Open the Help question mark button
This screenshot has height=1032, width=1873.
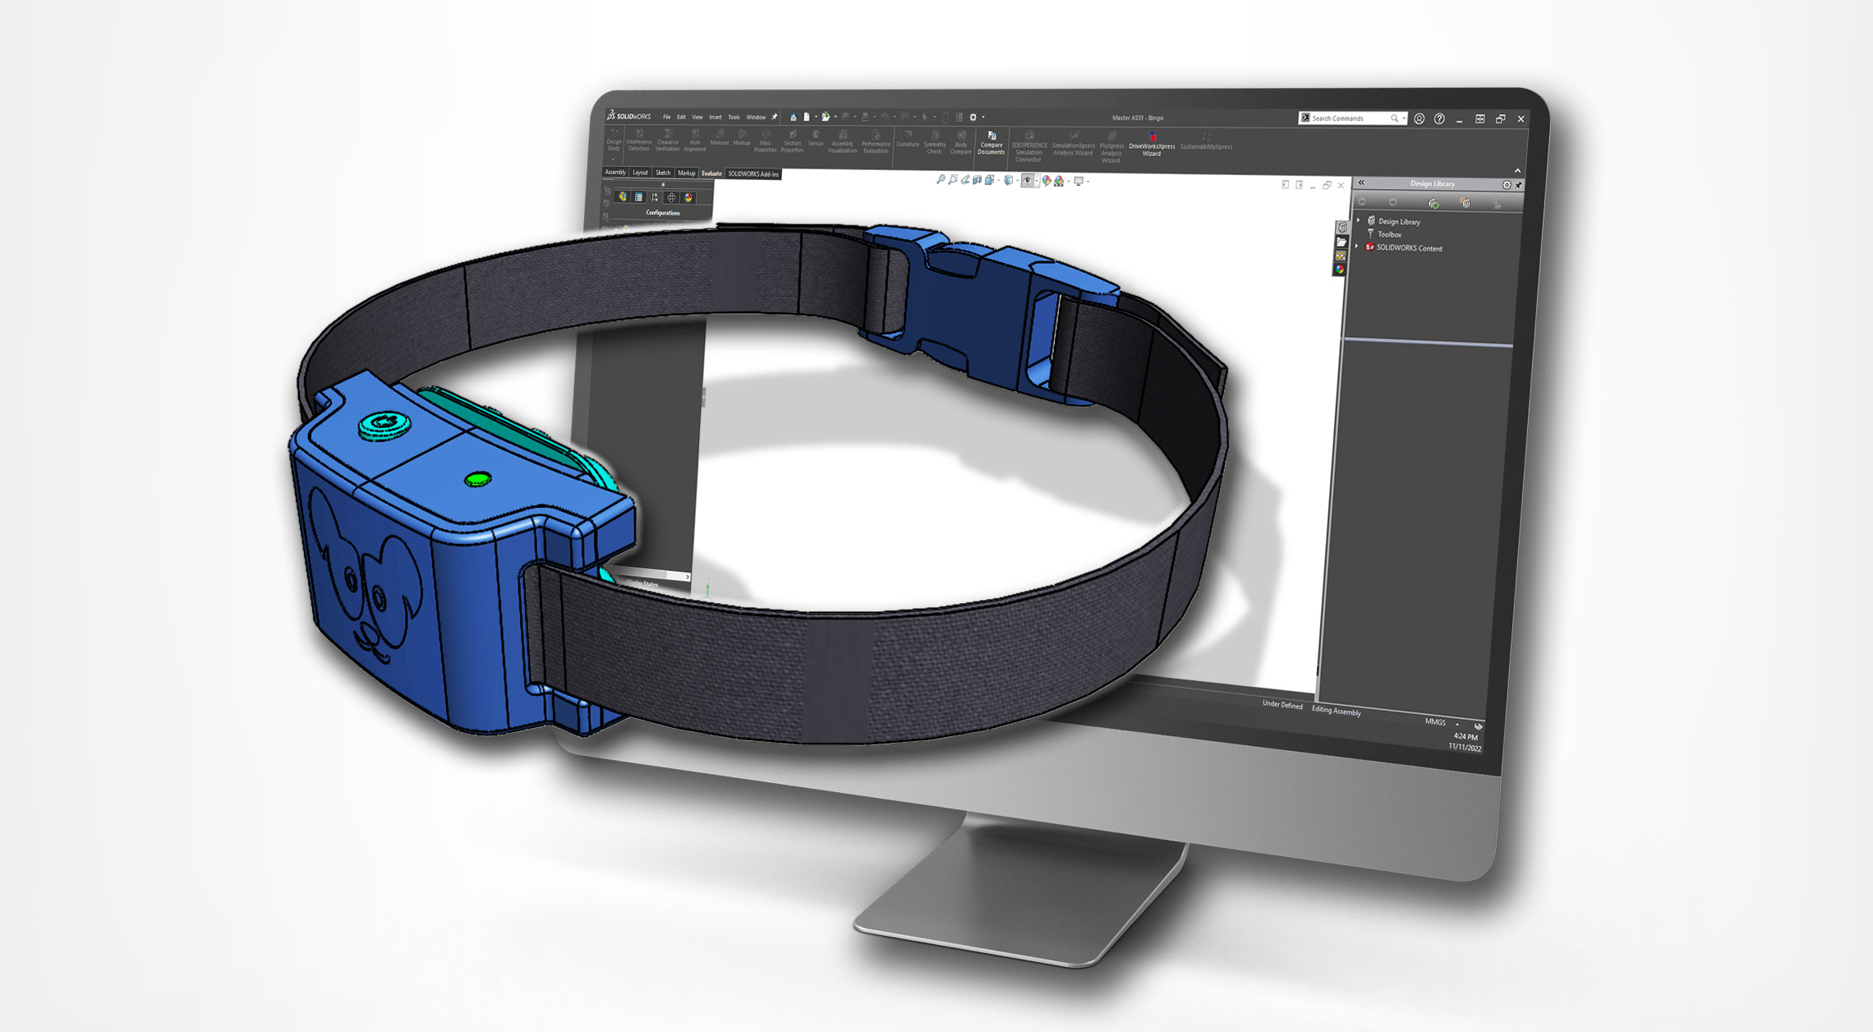[x=1439, y=119]
